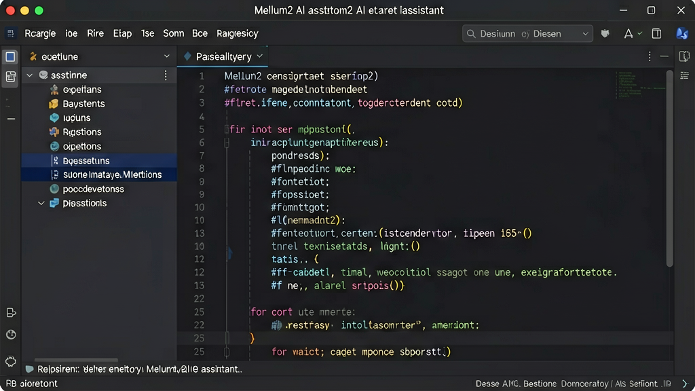Toggle the code fold marker on line 6
The width and height of the screenshot is (695, 391).
coord(227,143)
